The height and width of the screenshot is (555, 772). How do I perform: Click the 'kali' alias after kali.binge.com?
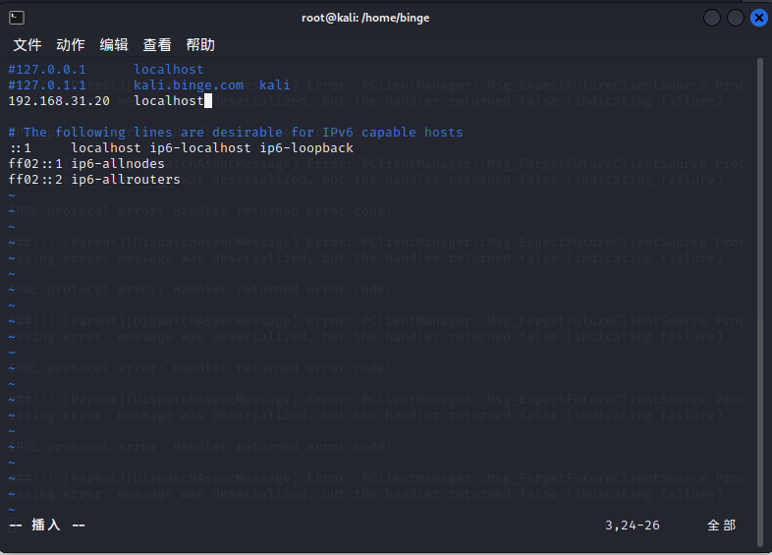(x=275, y=85)
